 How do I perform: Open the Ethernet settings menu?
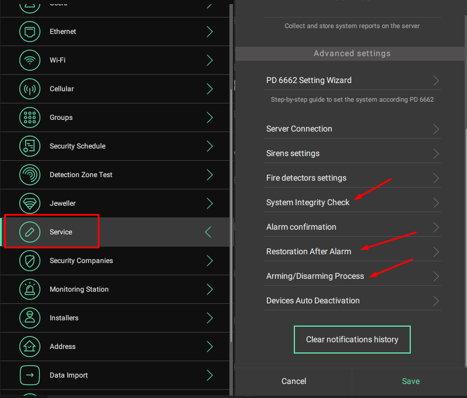pyautogui.click(x=115, y=32)
